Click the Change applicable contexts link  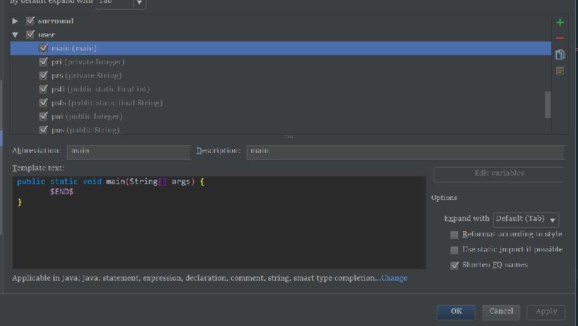coord(394,278)
